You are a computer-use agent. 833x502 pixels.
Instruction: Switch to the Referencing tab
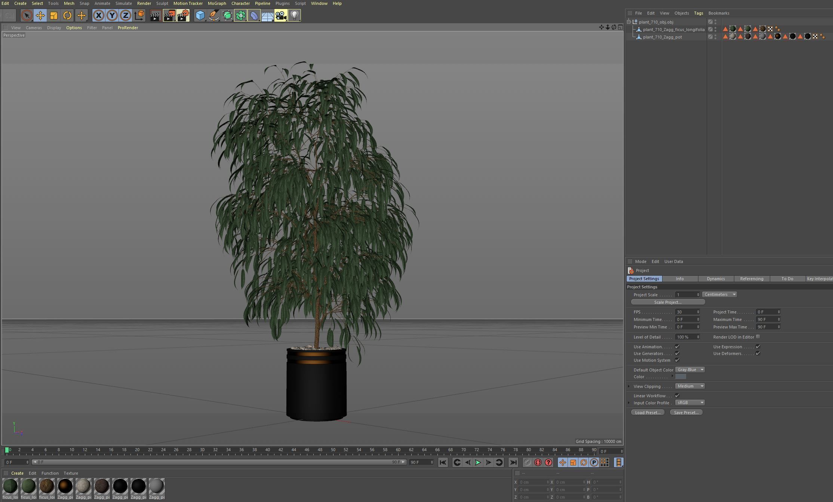(752, 279)
